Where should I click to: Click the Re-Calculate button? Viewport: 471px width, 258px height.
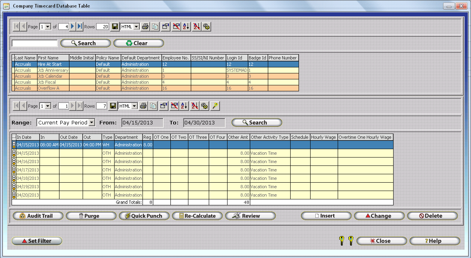tap(197, 216)
